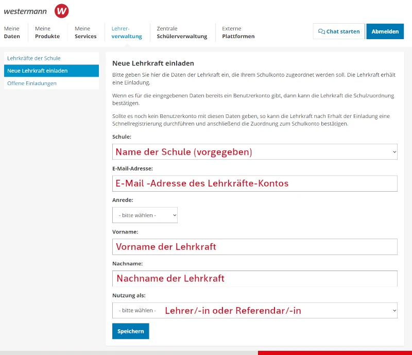Go to Meine Produkte menu
Screen dimensions: 412x355
click(47, 32)
